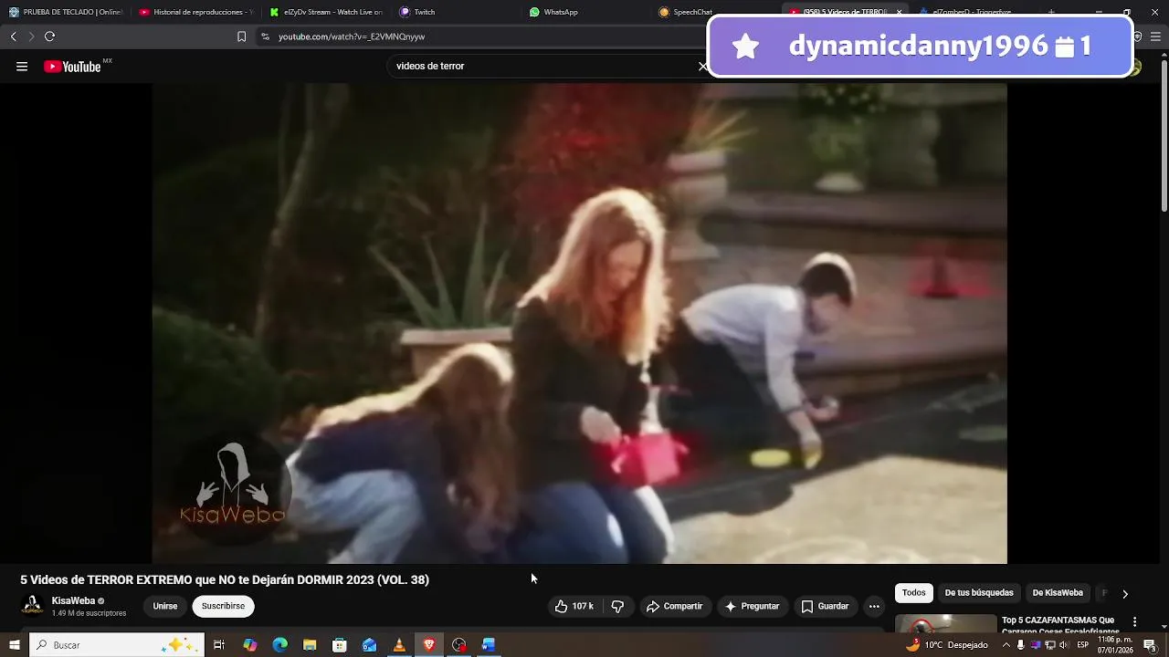Switch to eIZyDv Stream tab
Image resolution: width=1169 pixels, height=657 pixels.
(327, 12)
